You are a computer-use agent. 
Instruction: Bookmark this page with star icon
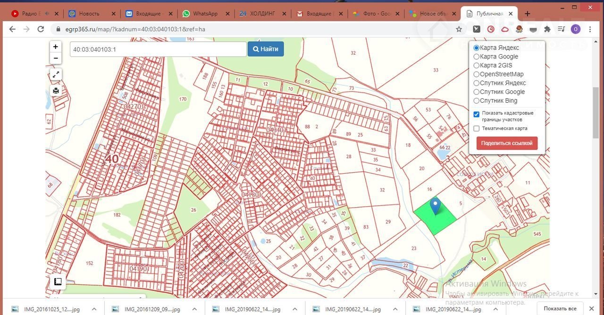click(459, 29)
